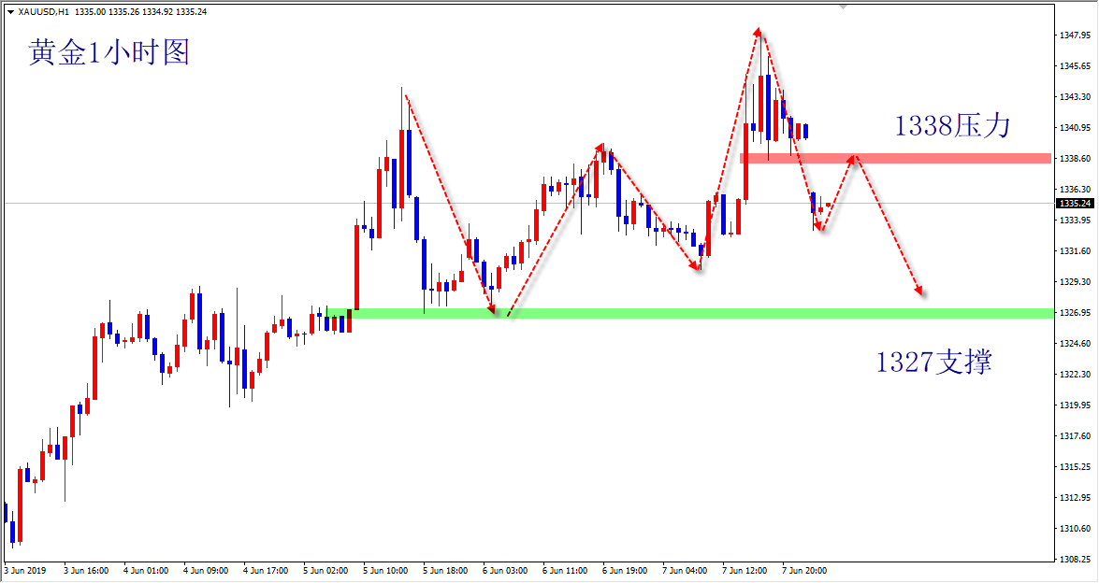Click the current price tag 1335.24
The width and height of the screenshot is (1099, 583).
pyautogui.click(x=1076, y=203)
